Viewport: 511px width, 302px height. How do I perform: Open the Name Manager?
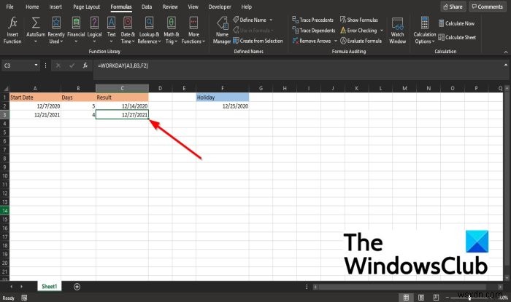point(222,31)
